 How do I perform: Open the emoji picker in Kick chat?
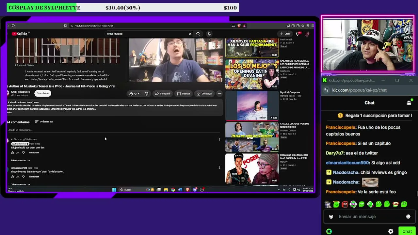point(408,217)
